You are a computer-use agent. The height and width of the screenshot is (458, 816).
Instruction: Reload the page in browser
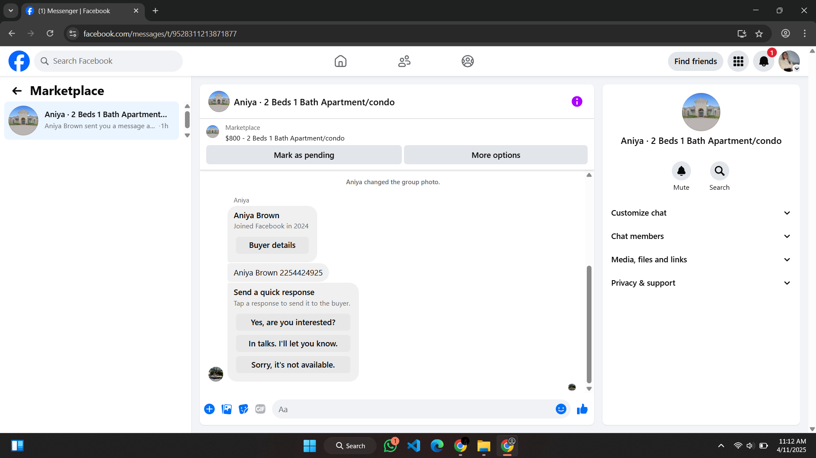(50, 34)
